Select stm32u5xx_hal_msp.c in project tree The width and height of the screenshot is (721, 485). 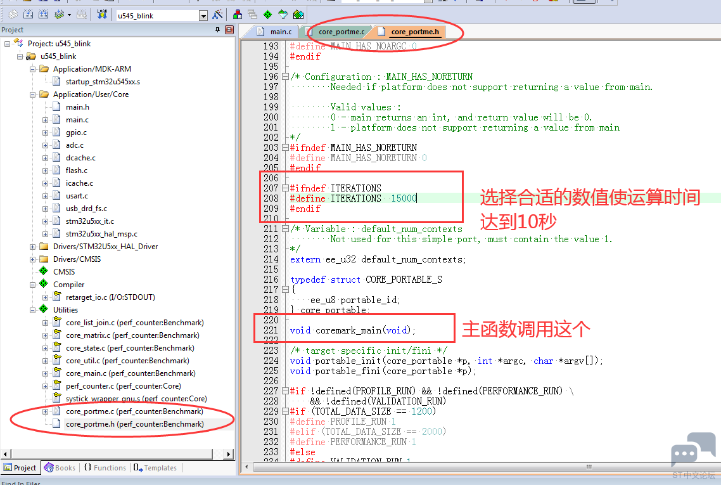(101, 234)
